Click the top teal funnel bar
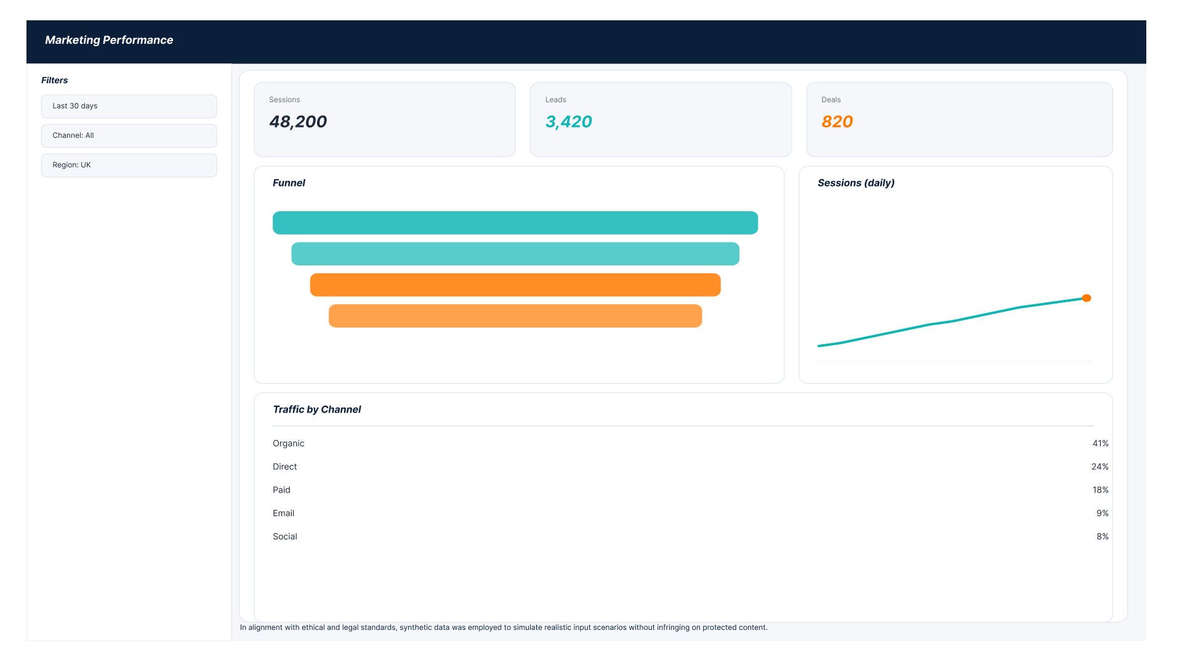 (x=515, y=223)
